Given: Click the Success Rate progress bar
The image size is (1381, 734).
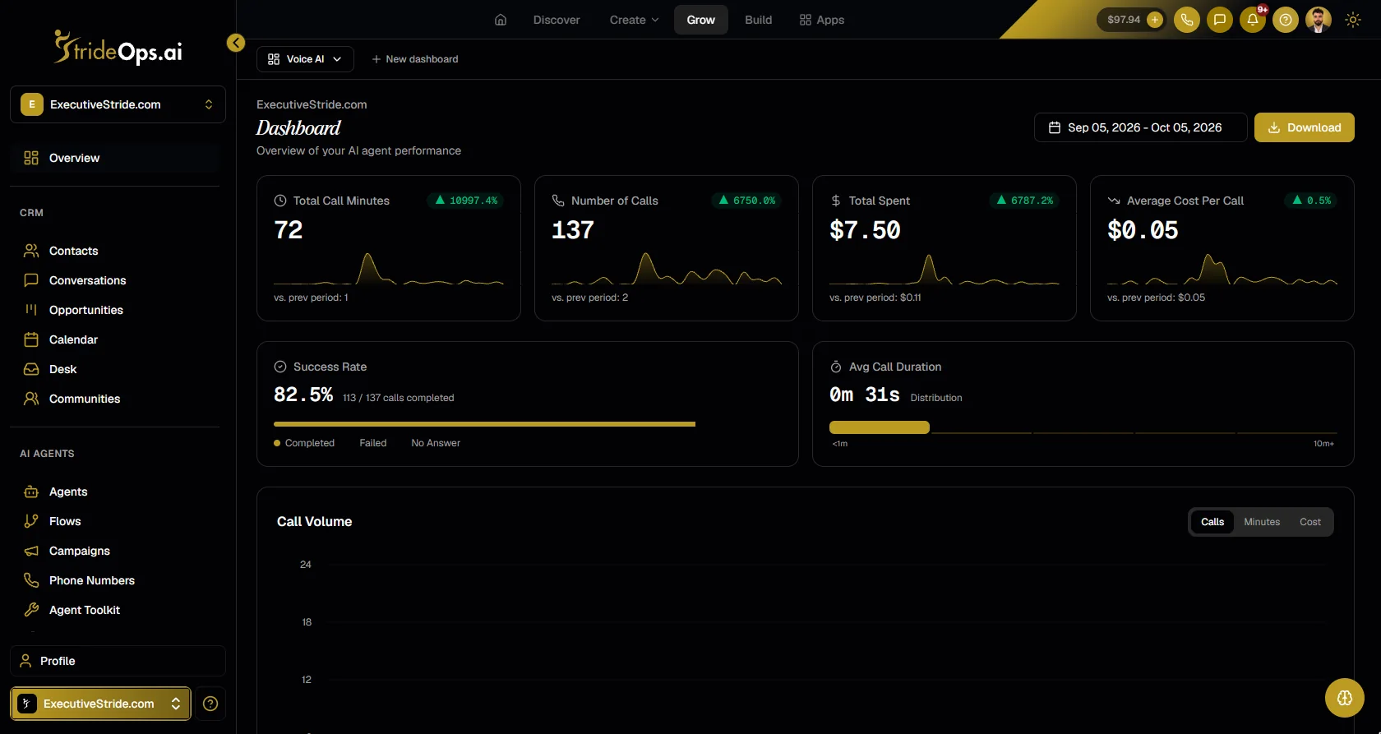Looking at the screenshot, I should point(484,424).
